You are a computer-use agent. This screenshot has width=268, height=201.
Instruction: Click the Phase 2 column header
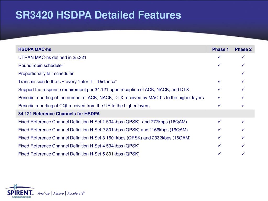click(x=243, y=49)
